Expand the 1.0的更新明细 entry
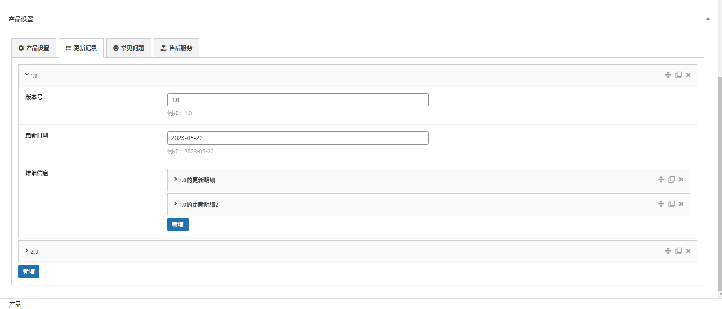The width and height of the screenshot is (722, 309). tap(176, 180)
